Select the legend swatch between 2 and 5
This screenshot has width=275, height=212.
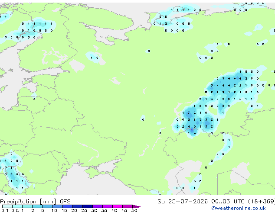(37, 206)
